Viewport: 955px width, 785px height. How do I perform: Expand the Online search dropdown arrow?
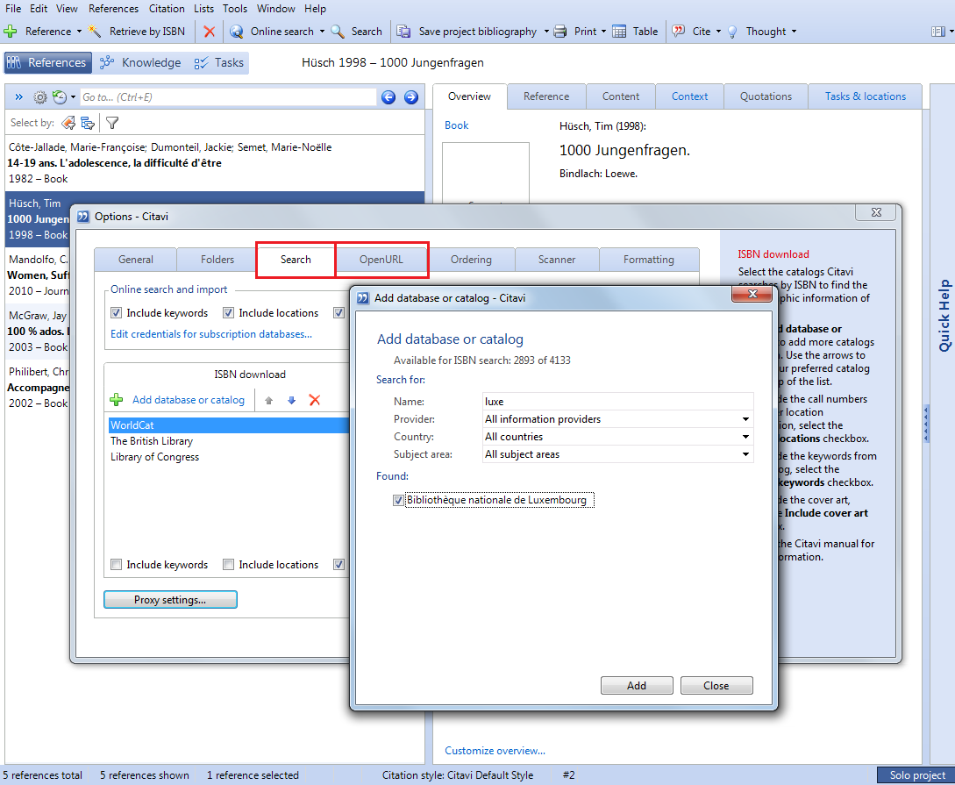click(x=322, y=31)
